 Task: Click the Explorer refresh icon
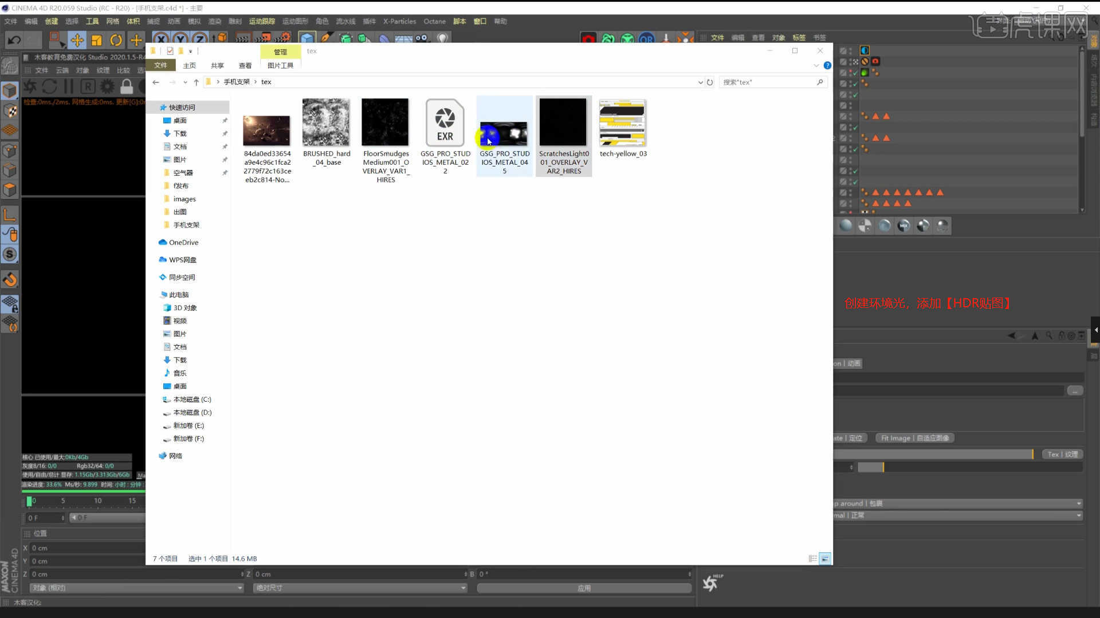pyautogui.click(x=710, y=82)
